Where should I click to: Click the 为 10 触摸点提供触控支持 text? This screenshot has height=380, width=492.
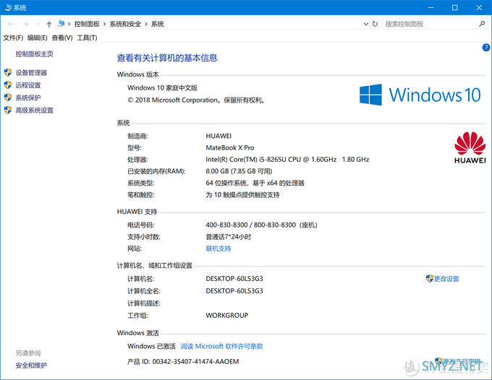242,195
